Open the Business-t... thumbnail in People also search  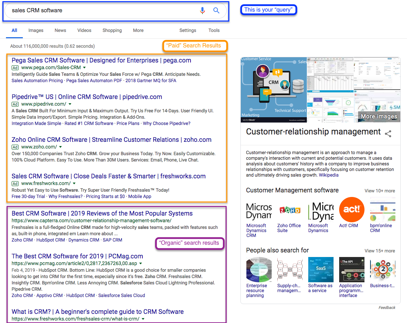tap(383, 270)
